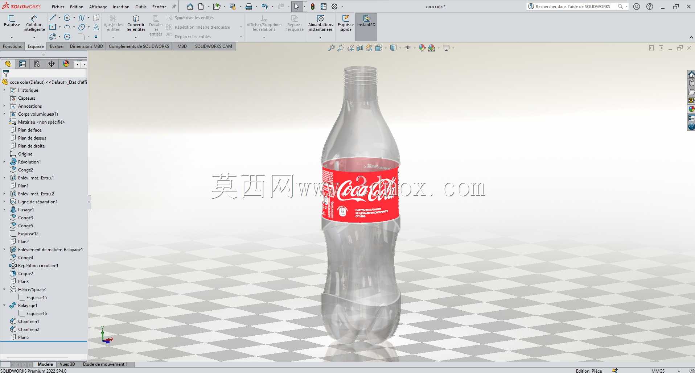Switch to the Vues 3D bottom tab
Screen dimensions: 695x373
point(67,364)
